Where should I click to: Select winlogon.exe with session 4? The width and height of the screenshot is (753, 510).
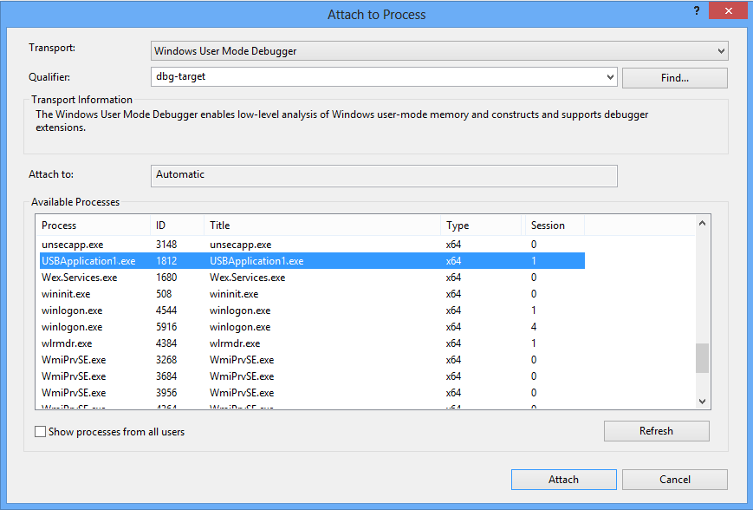[x=130, y=326]
